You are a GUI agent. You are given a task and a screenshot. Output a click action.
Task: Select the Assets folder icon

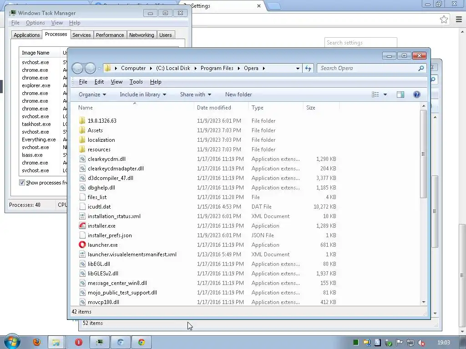(x=82, y=130)
